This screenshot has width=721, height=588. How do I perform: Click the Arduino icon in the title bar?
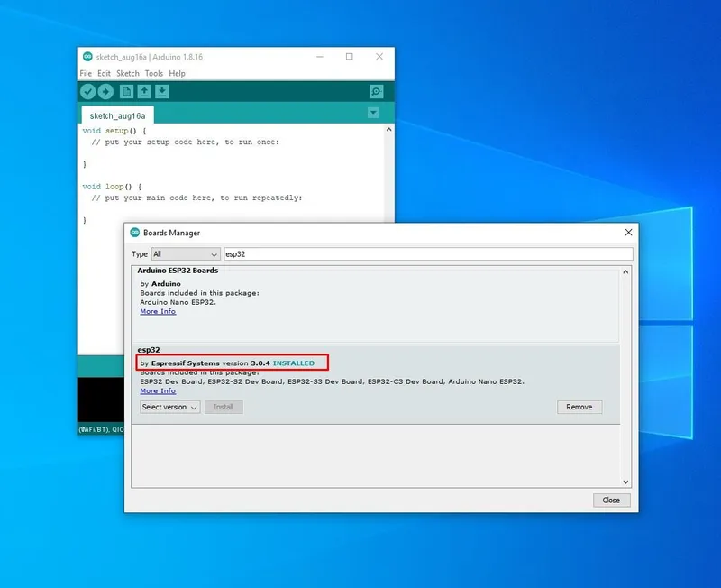(87, 56)
